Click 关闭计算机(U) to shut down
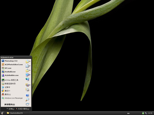The width and height of the screenshot is (154, 115). pyautogui.click(x=23, y=109)
